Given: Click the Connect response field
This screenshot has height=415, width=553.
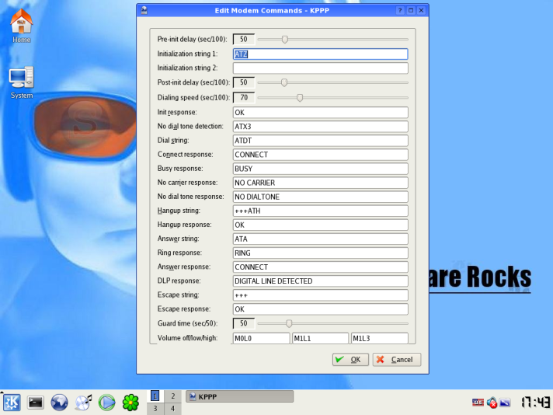Looking at the screenshot, I should pos(320,155).
